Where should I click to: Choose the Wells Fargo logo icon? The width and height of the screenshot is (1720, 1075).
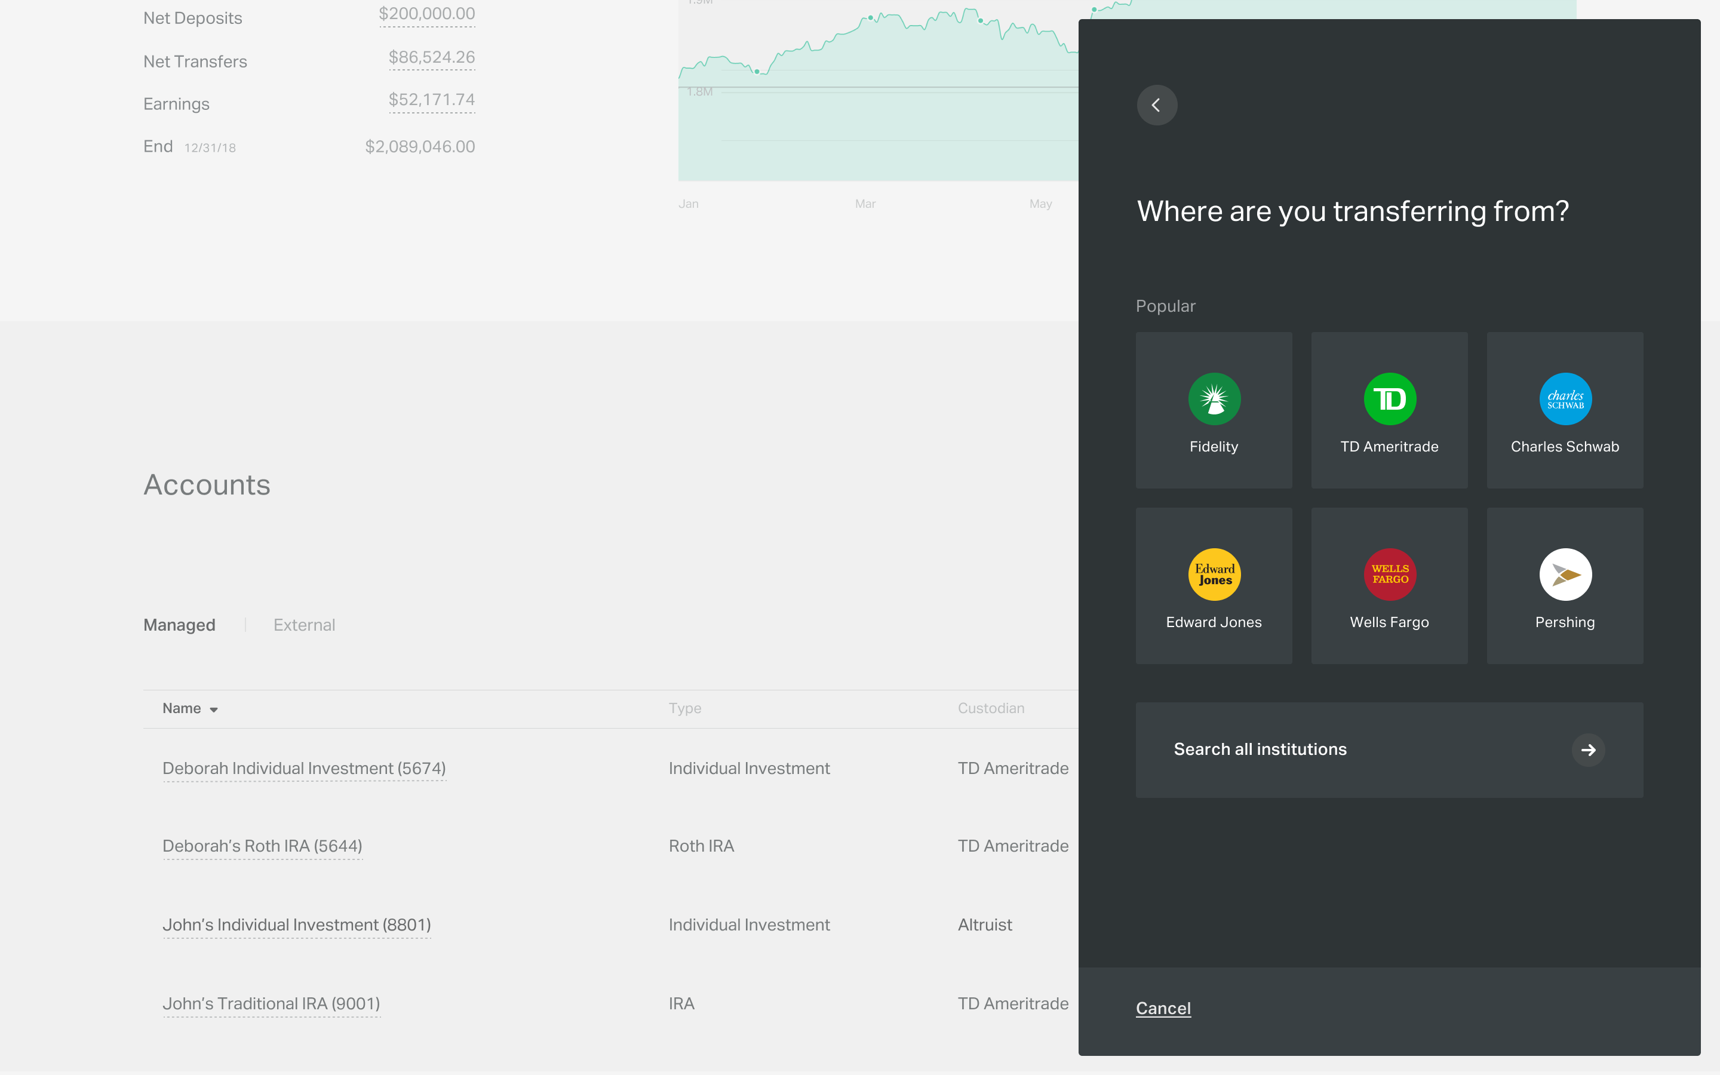tap(1390, 575)
